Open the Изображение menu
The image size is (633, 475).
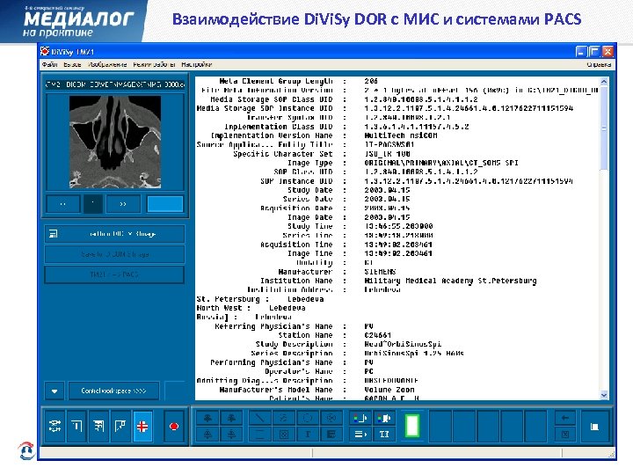(x=107, y=64)
